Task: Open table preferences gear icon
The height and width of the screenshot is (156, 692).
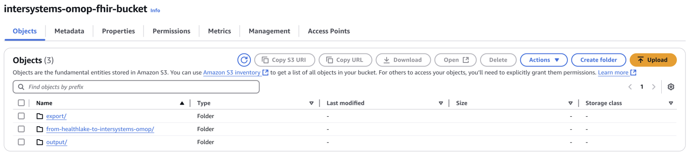Action: 671,87
